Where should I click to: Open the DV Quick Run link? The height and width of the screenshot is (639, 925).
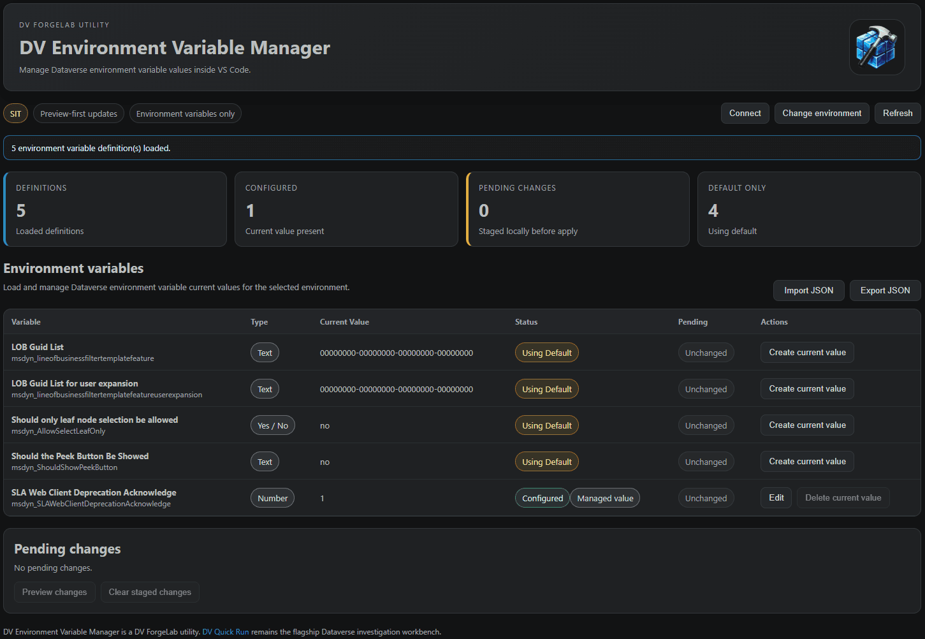click(x=226, y=632)
